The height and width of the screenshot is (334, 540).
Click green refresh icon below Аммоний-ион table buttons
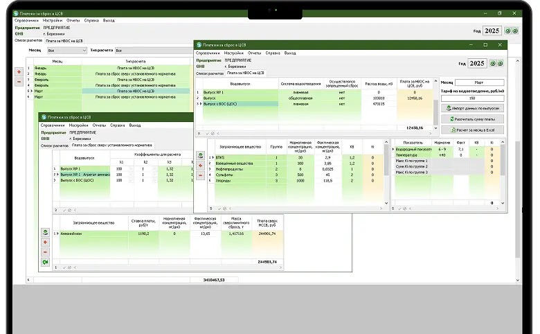pyautogui.click(x=46, y=262)
